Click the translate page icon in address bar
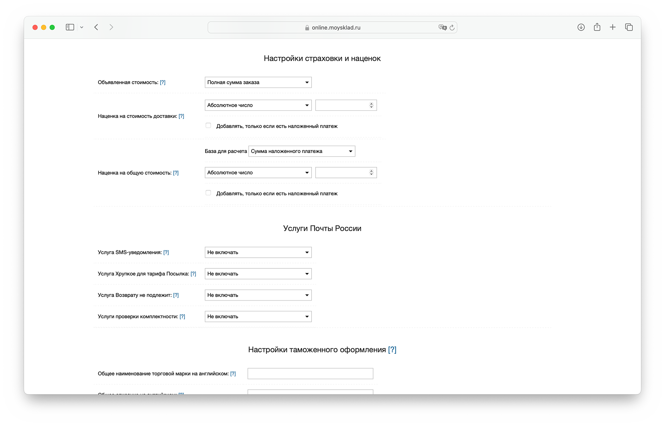665x426 pixels. pos(442,28)
